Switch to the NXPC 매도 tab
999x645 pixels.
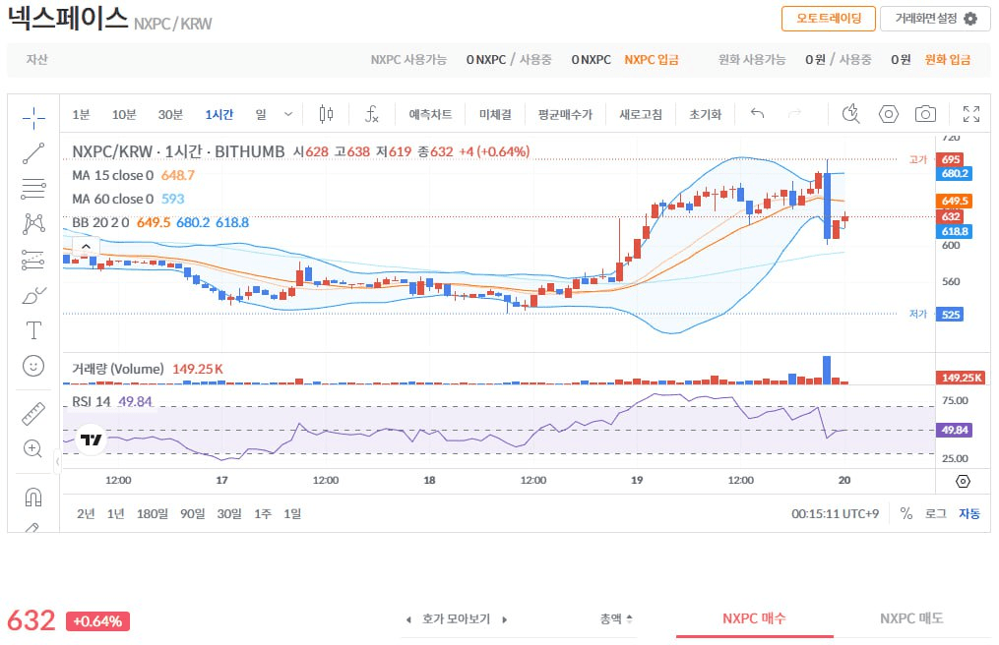coord(910,618)
